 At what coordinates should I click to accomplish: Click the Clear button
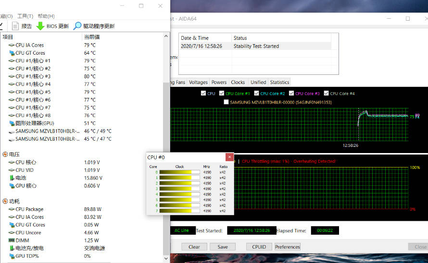pyautogui.click(x=194, y=247)
